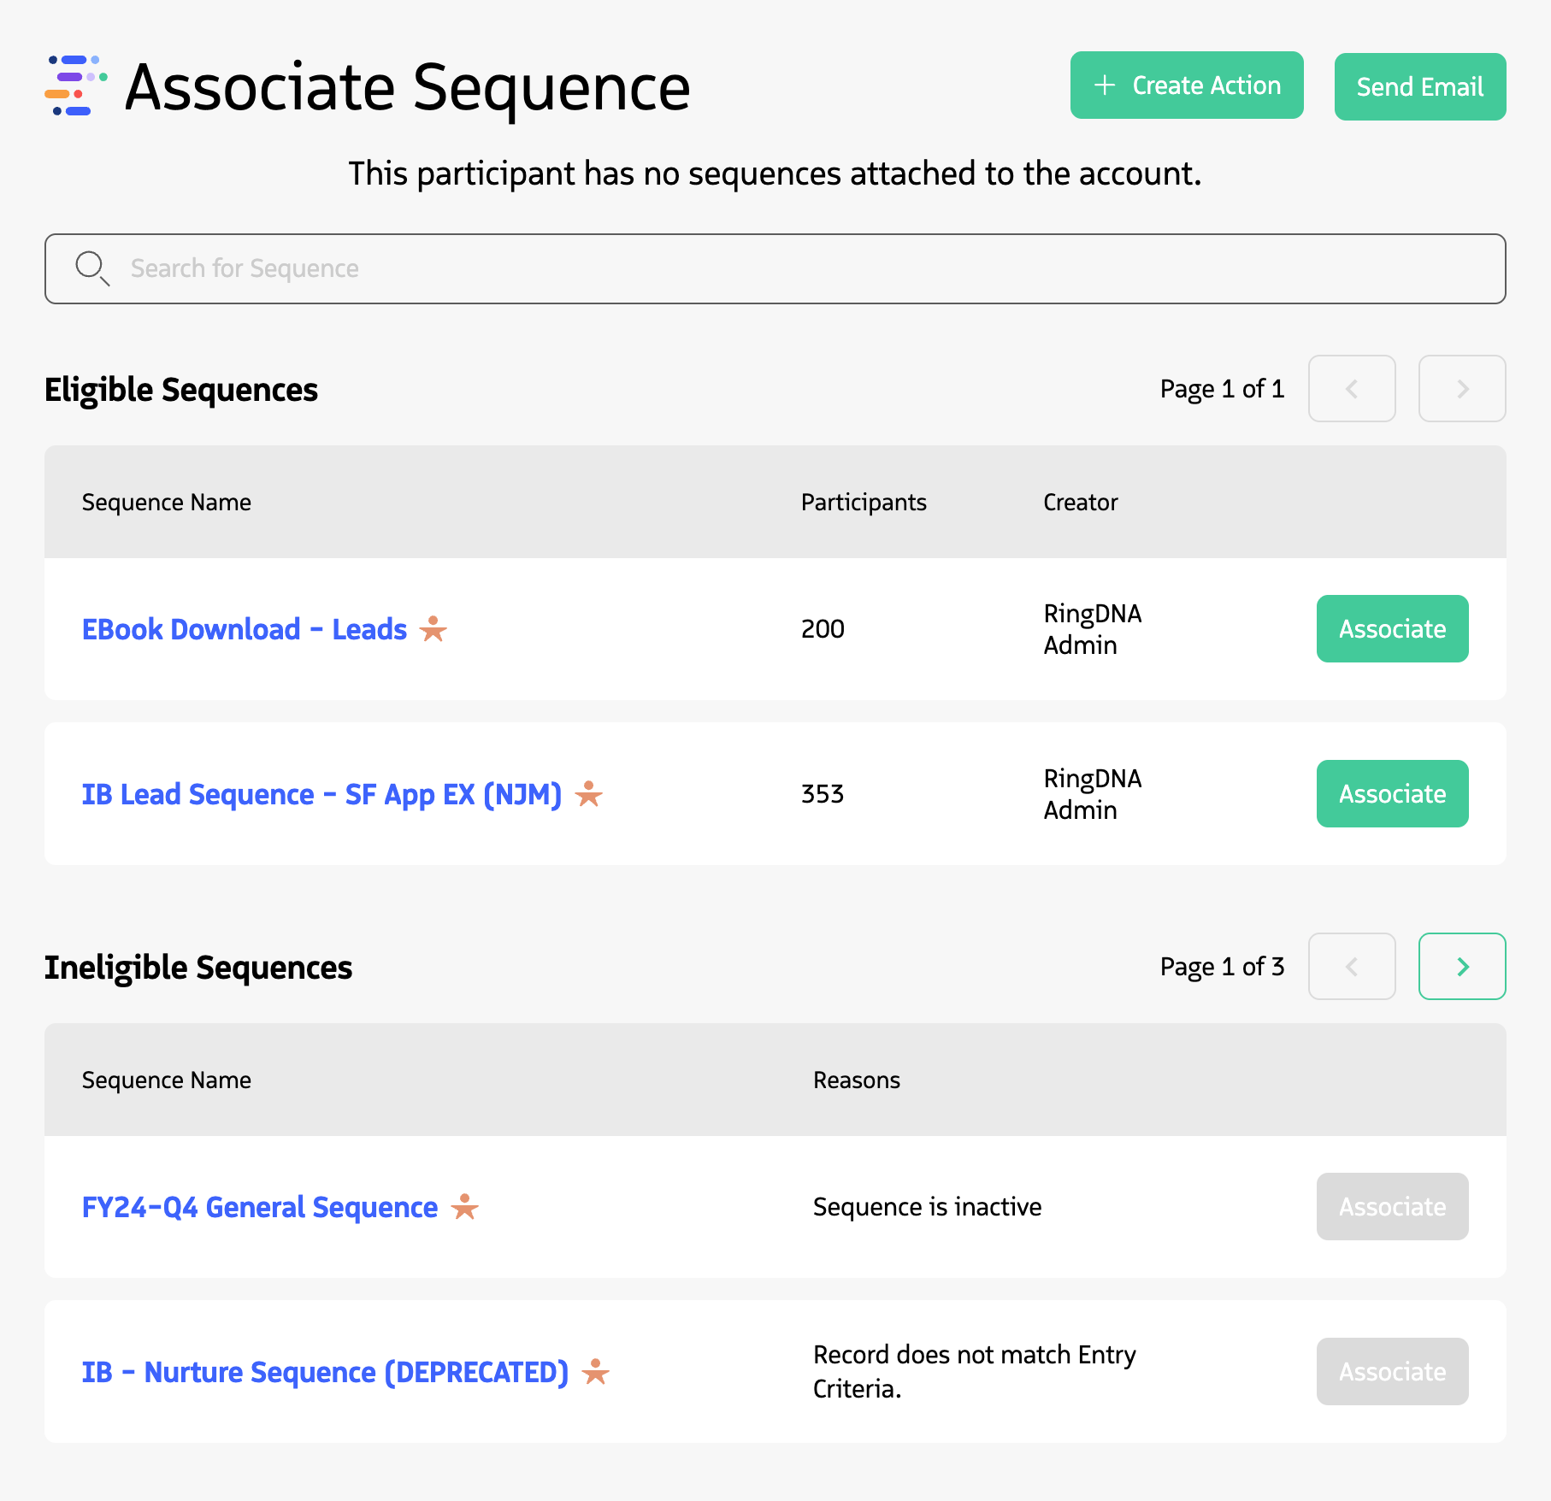Click the Associate Sequence app logo icon
This screenshot has width=1551, height=1501.
click(74, 86)
